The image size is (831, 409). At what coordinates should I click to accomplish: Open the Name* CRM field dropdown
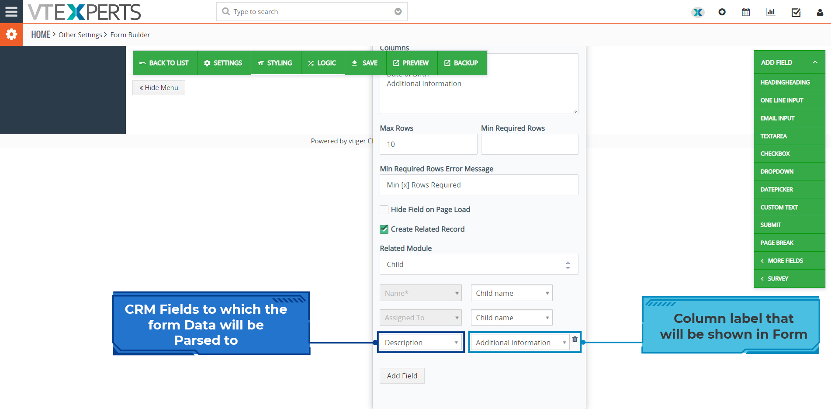coord(421,293)
